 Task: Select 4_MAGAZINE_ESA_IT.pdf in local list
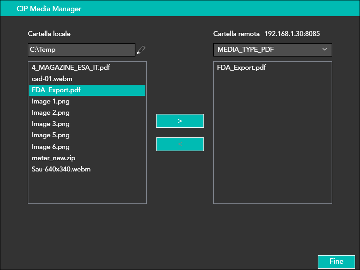click(x=71, y=67)
